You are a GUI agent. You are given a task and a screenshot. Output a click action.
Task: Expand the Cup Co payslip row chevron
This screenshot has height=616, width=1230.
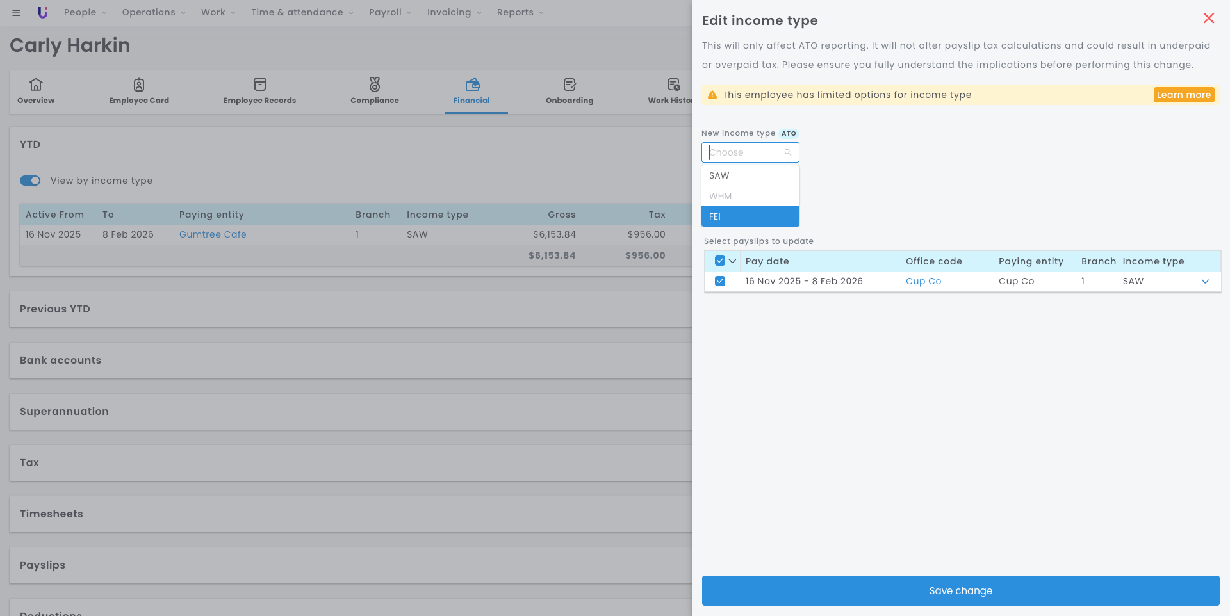1205,281
